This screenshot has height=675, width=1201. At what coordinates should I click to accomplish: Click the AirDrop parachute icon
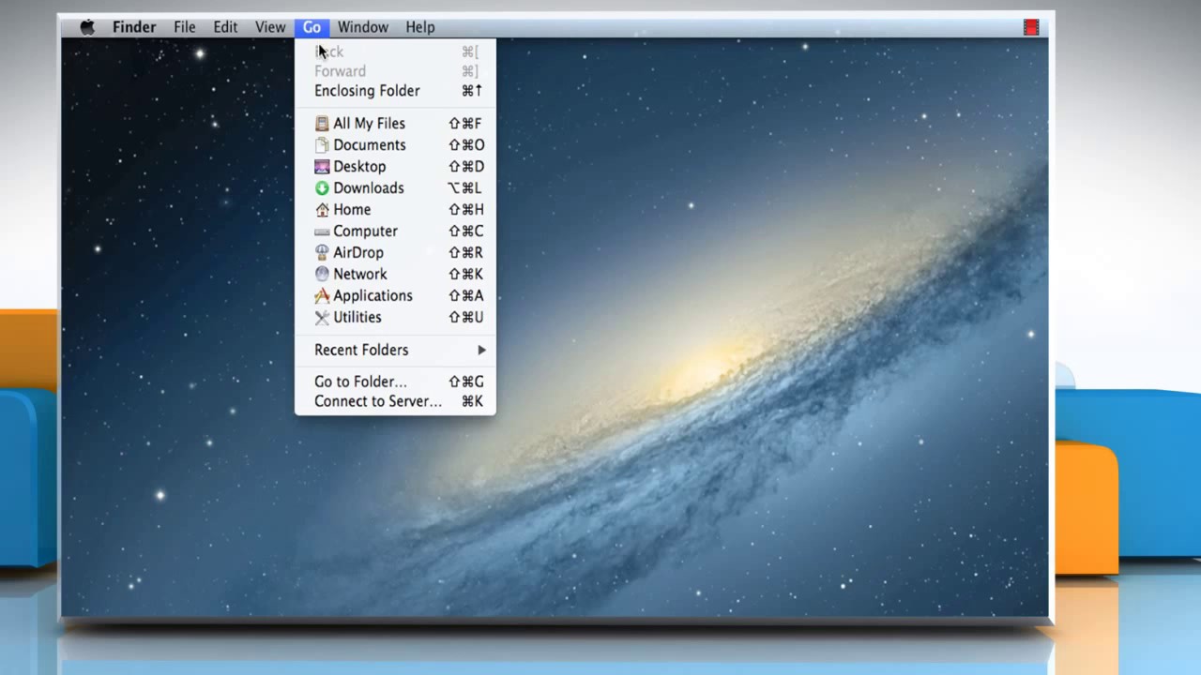[322, 253]
